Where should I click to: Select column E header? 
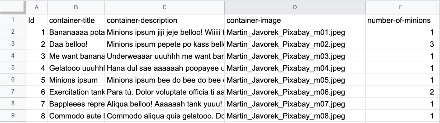click(400, 7)
